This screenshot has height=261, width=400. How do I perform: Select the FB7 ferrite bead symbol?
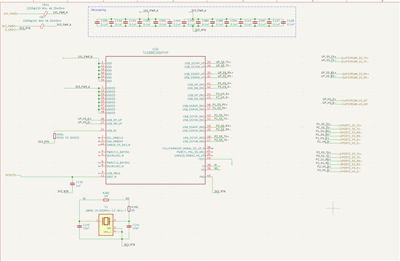coord(42,26)
